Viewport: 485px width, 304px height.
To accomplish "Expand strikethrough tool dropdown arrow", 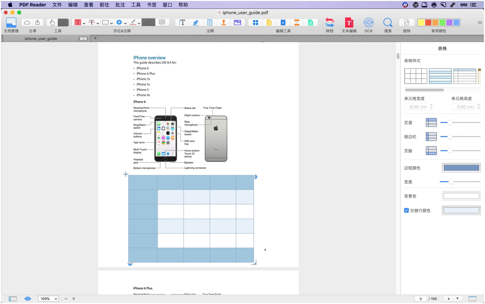I will pos(98,23).
